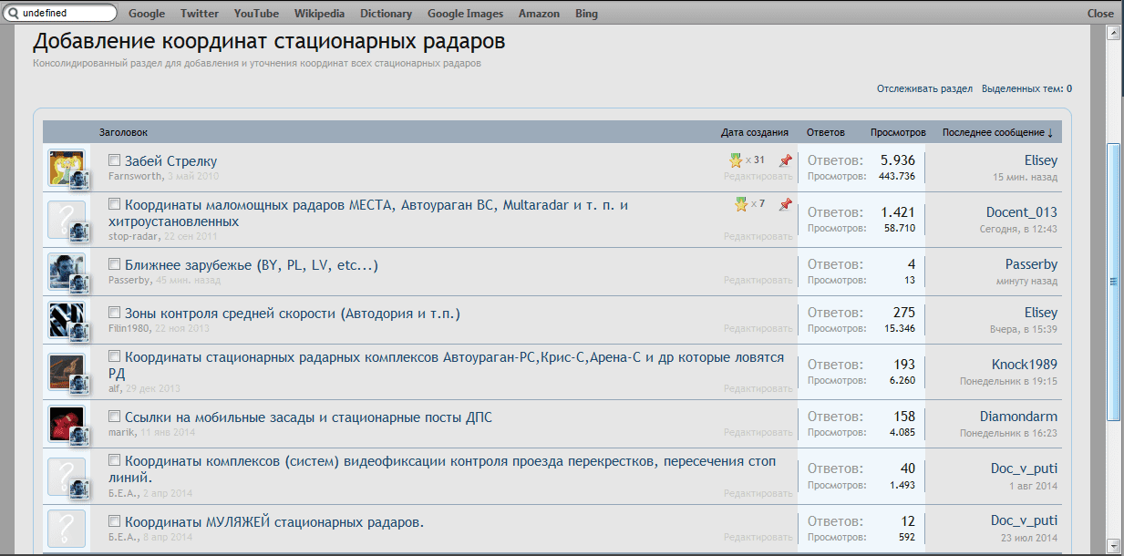The height and width of the screenshot is (556, 1124).
Task: Open the Зоны контроля средней скорости thread
Action: (x=292, y=314)
